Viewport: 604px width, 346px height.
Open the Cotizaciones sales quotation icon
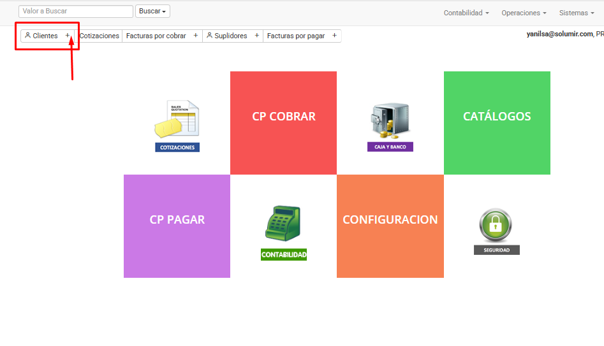177,126
